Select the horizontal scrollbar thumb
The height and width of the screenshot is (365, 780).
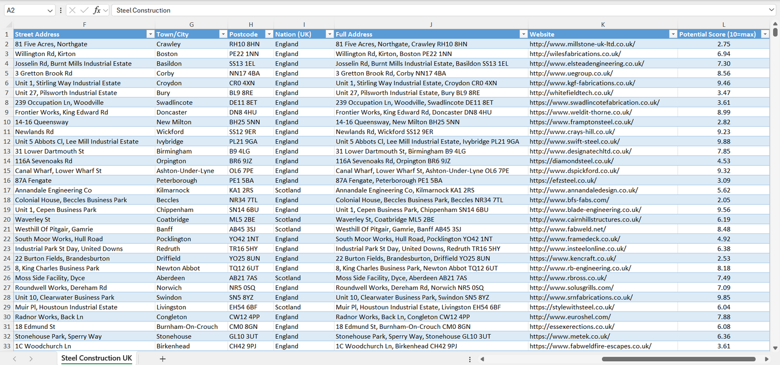tap(677, 359)
